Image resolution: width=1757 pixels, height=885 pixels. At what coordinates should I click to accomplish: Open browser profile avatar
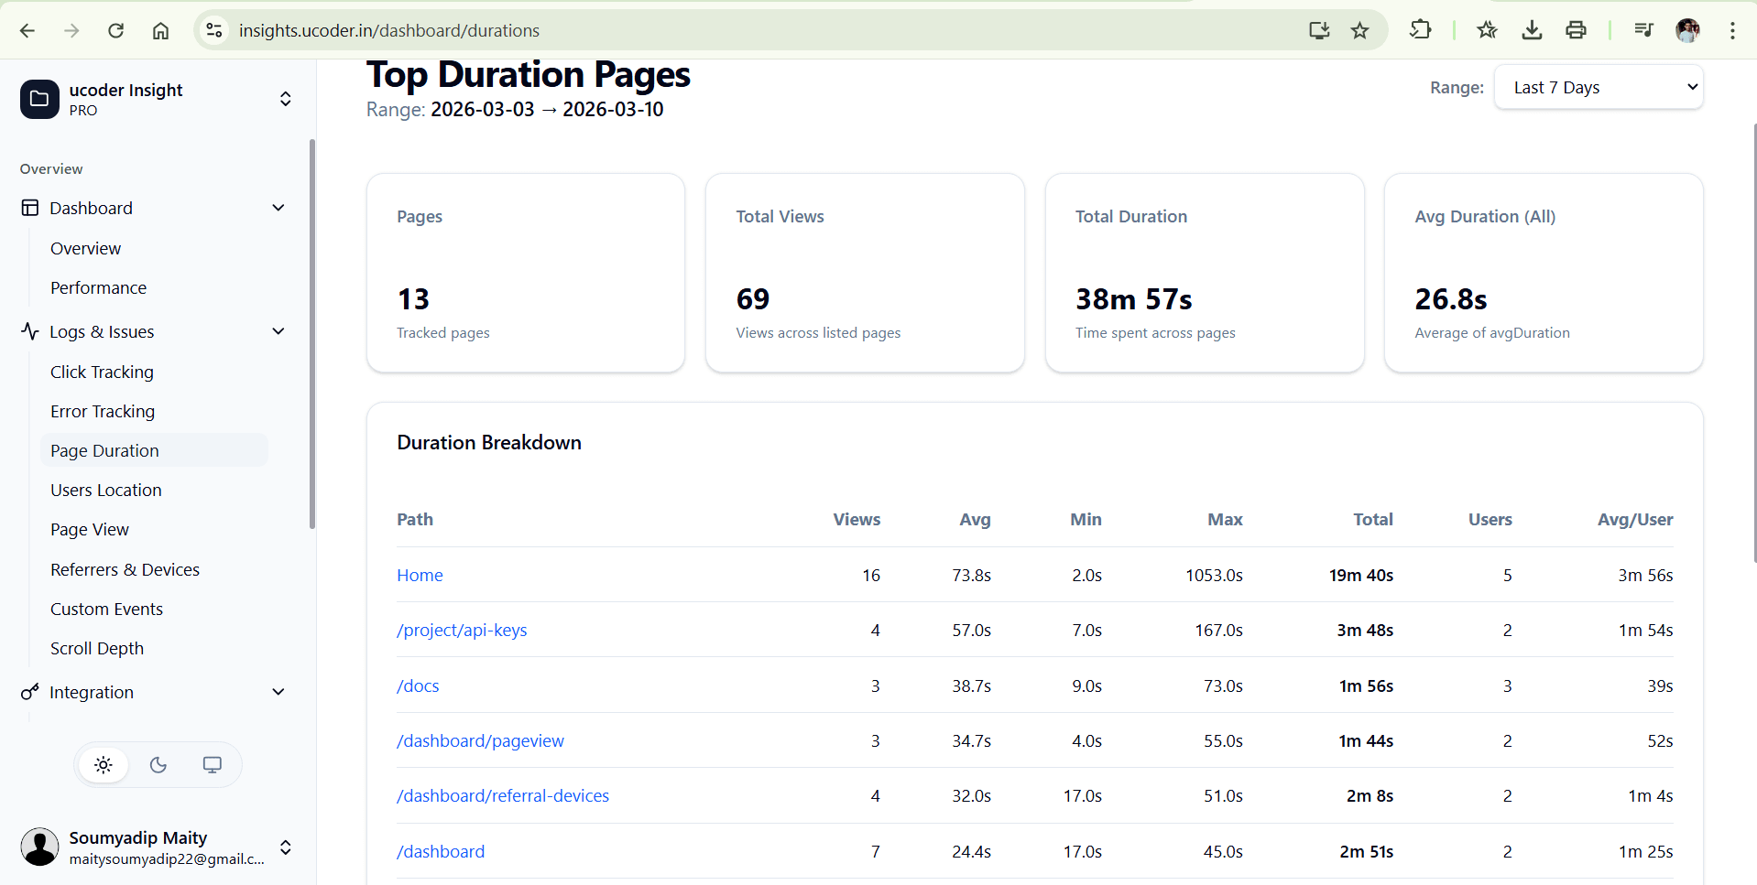pyautogui.click(x=1687, y=30)
